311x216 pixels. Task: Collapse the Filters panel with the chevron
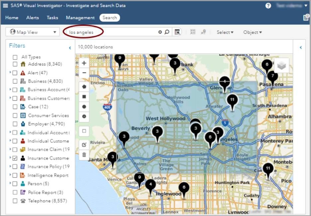[x=70, y=48]
